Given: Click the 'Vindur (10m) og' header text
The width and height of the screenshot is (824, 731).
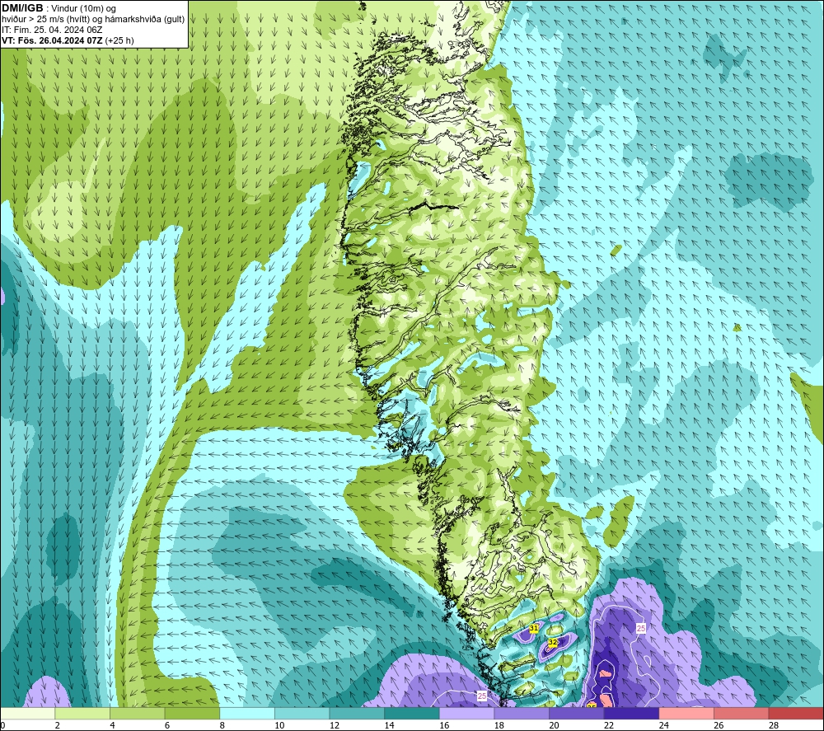Looking at the screenshot, I should click(x=83, y=8).
